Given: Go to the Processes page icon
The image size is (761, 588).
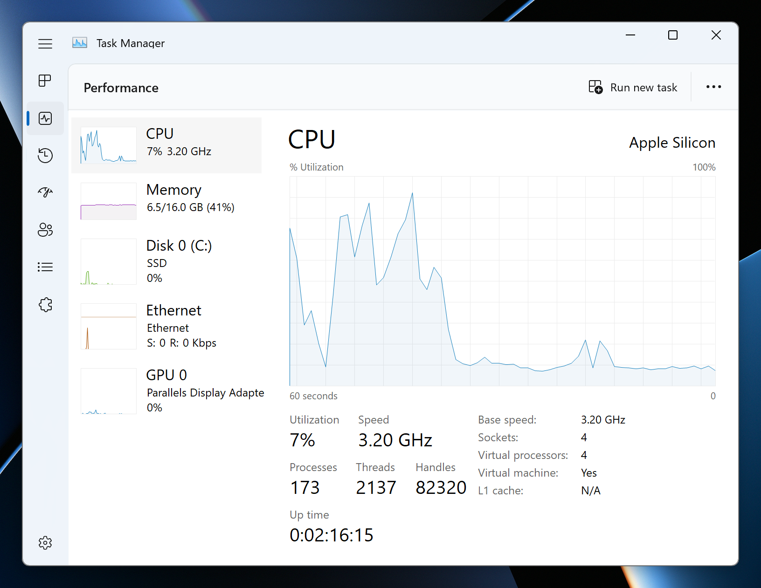Looking at the screenshot, I should (45, 81).
